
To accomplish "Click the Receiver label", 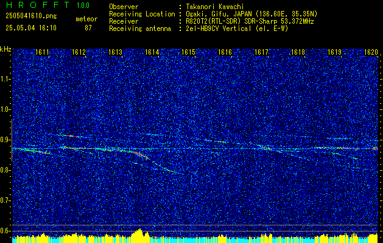I will tap(124, 21).
